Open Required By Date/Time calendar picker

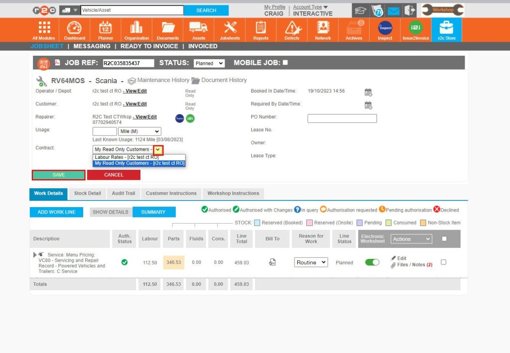tap(368, 106)
